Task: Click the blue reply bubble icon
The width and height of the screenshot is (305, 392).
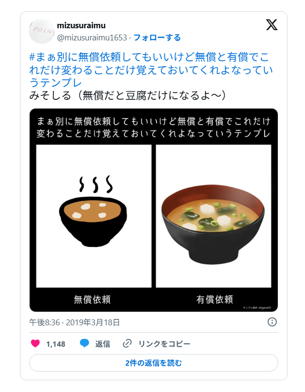Action: pos(85,343)
